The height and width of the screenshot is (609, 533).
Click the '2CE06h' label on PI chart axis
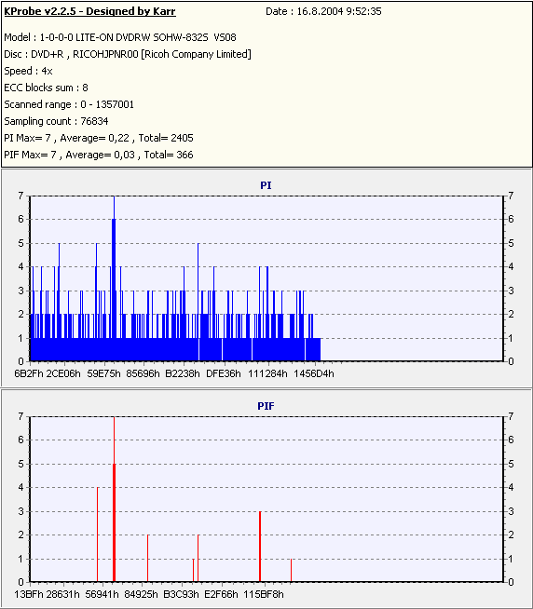pos(63,373)
